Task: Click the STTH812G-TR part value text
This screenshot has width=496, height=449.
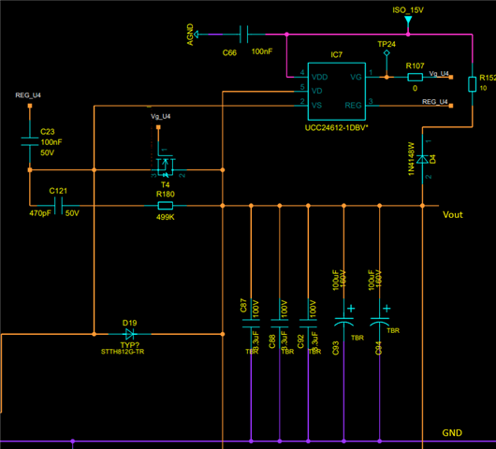Action: click(x=123, y=352)
